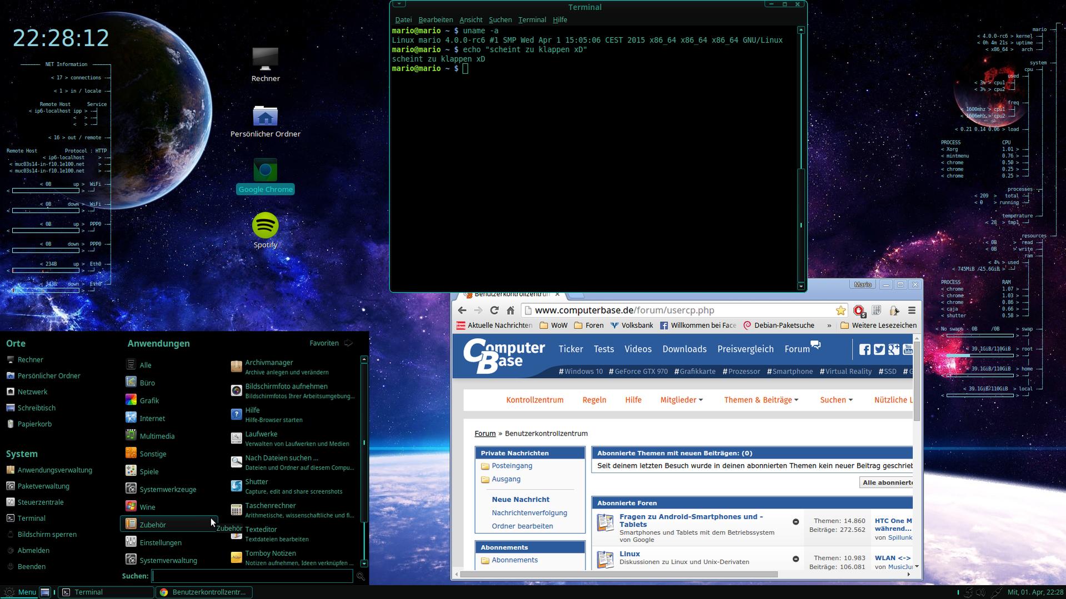Expand the Themen & Beiträge dropdown
The width and height of the screenshot is (1066, 599).
tap(761, 400)
